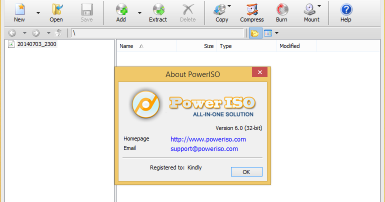385x202 pixels.
Task: Close the About PowerISO dialog
Action: tap(260, 72)
